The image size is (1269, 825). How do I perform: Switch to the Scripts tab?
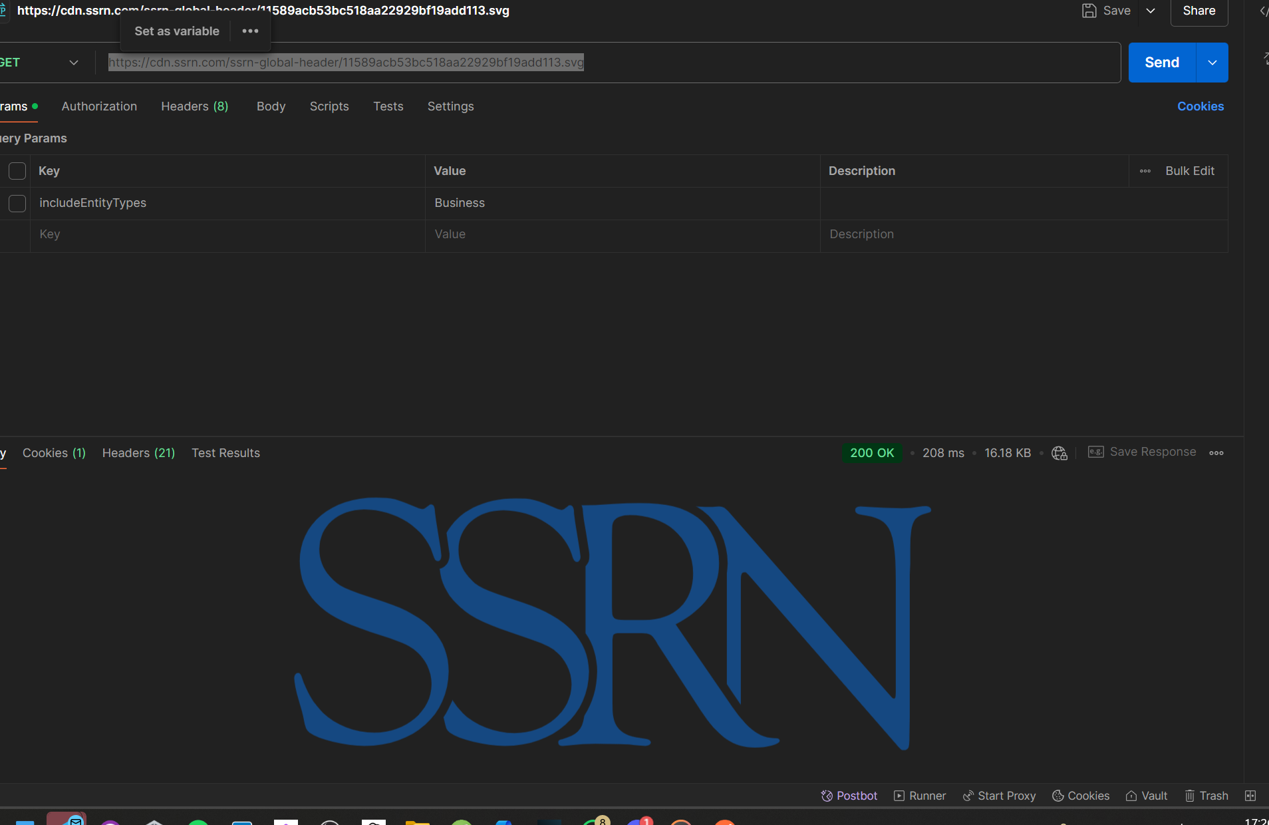(329, 106)
